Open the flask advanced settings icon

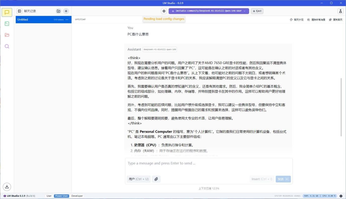[x=340, y=11]
